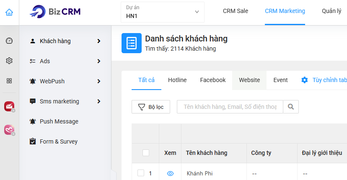
Task: Open the pink handshake app icon
Action: point(9,130)
